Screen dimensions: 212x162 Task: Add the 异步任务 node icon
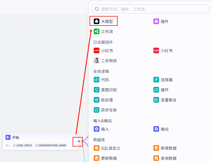click(x=97, y=110)
